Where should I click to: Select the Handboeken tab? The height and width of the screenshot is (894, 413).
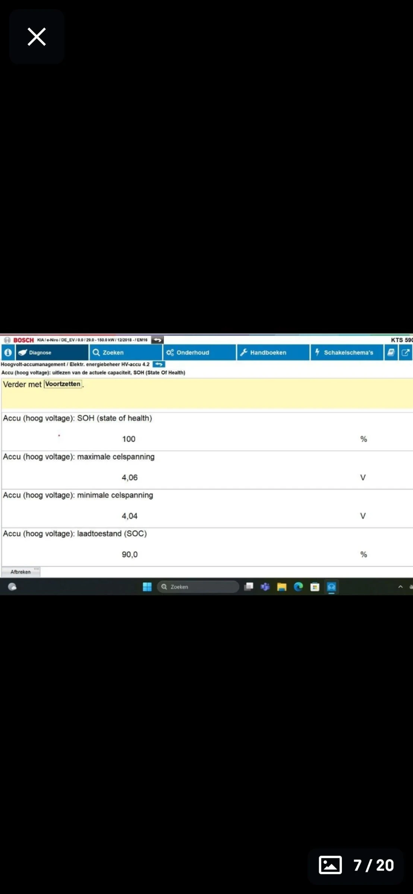tap(273, 352)
